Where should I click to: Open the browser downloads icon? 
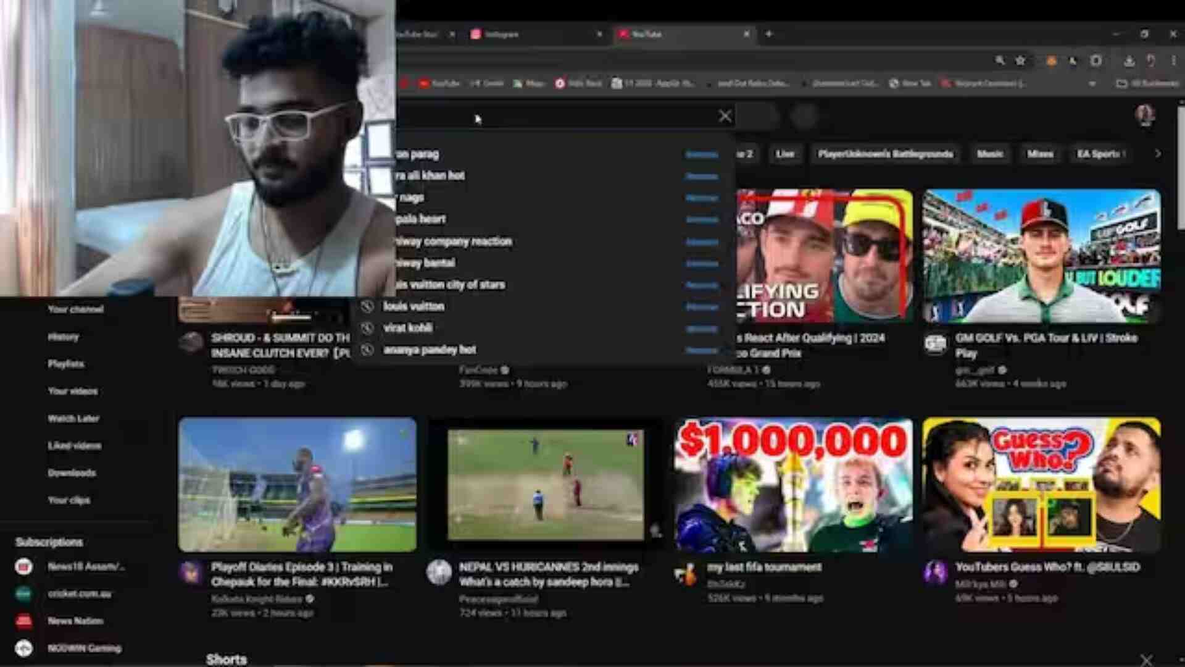1129,61
